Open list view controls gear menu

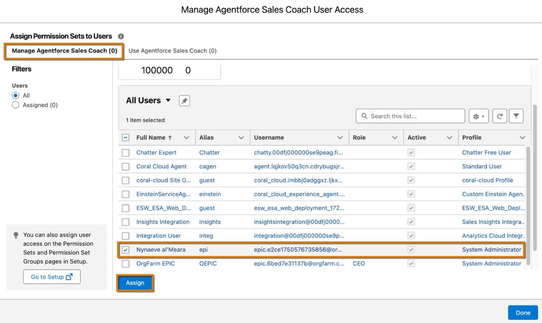(x=479, y=116)
